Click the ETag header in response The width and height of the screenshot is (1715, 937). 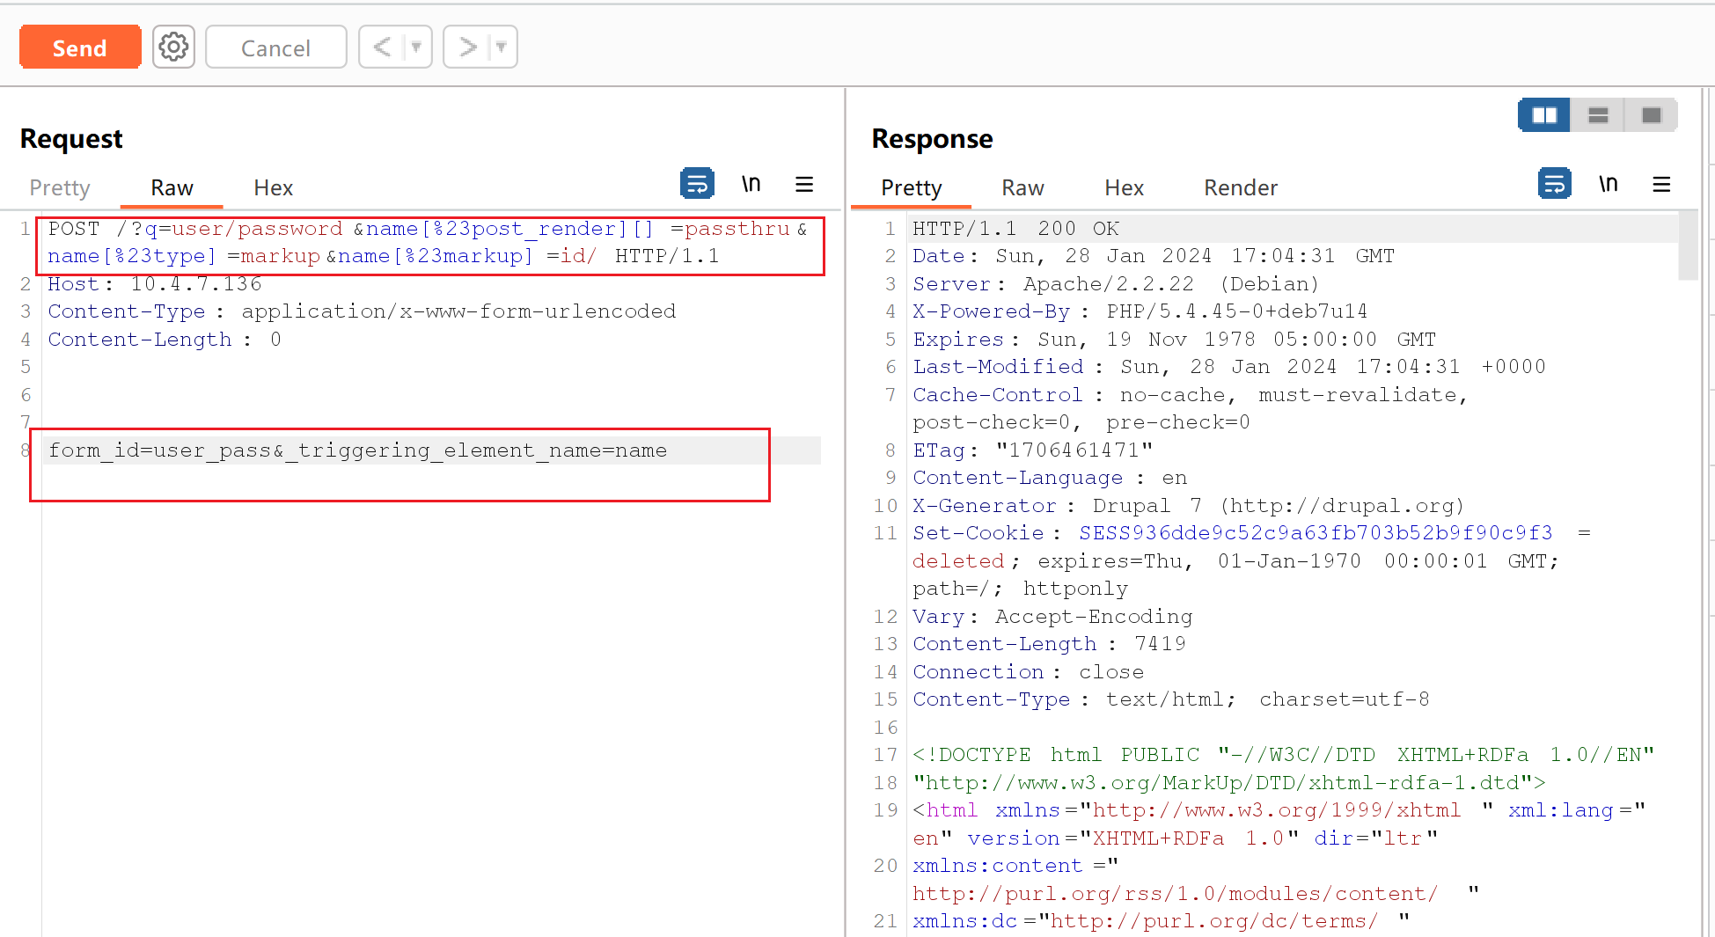click(x=1032, y=450)
